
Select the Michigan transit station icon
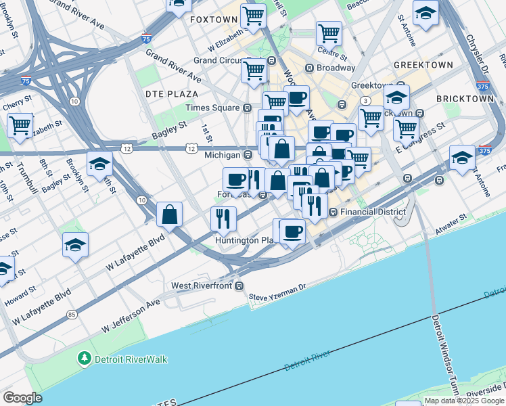pos(248,155)
